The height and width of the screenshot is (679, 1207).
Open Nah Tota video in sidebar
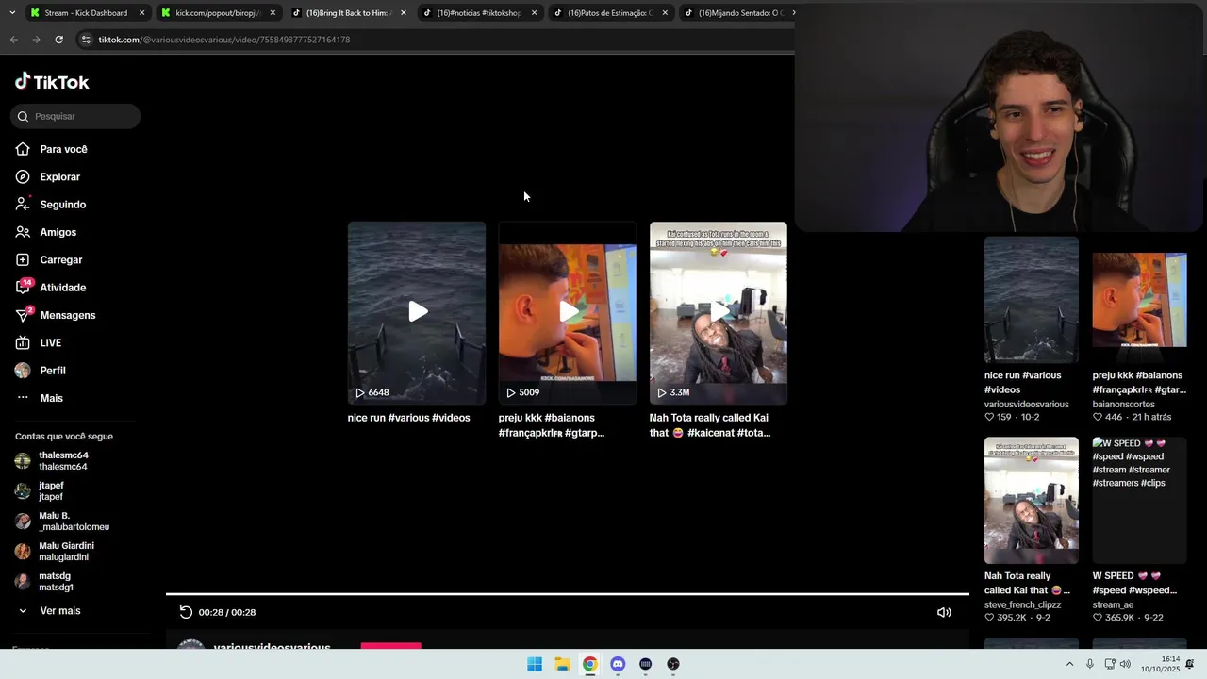click(1032, 501)
